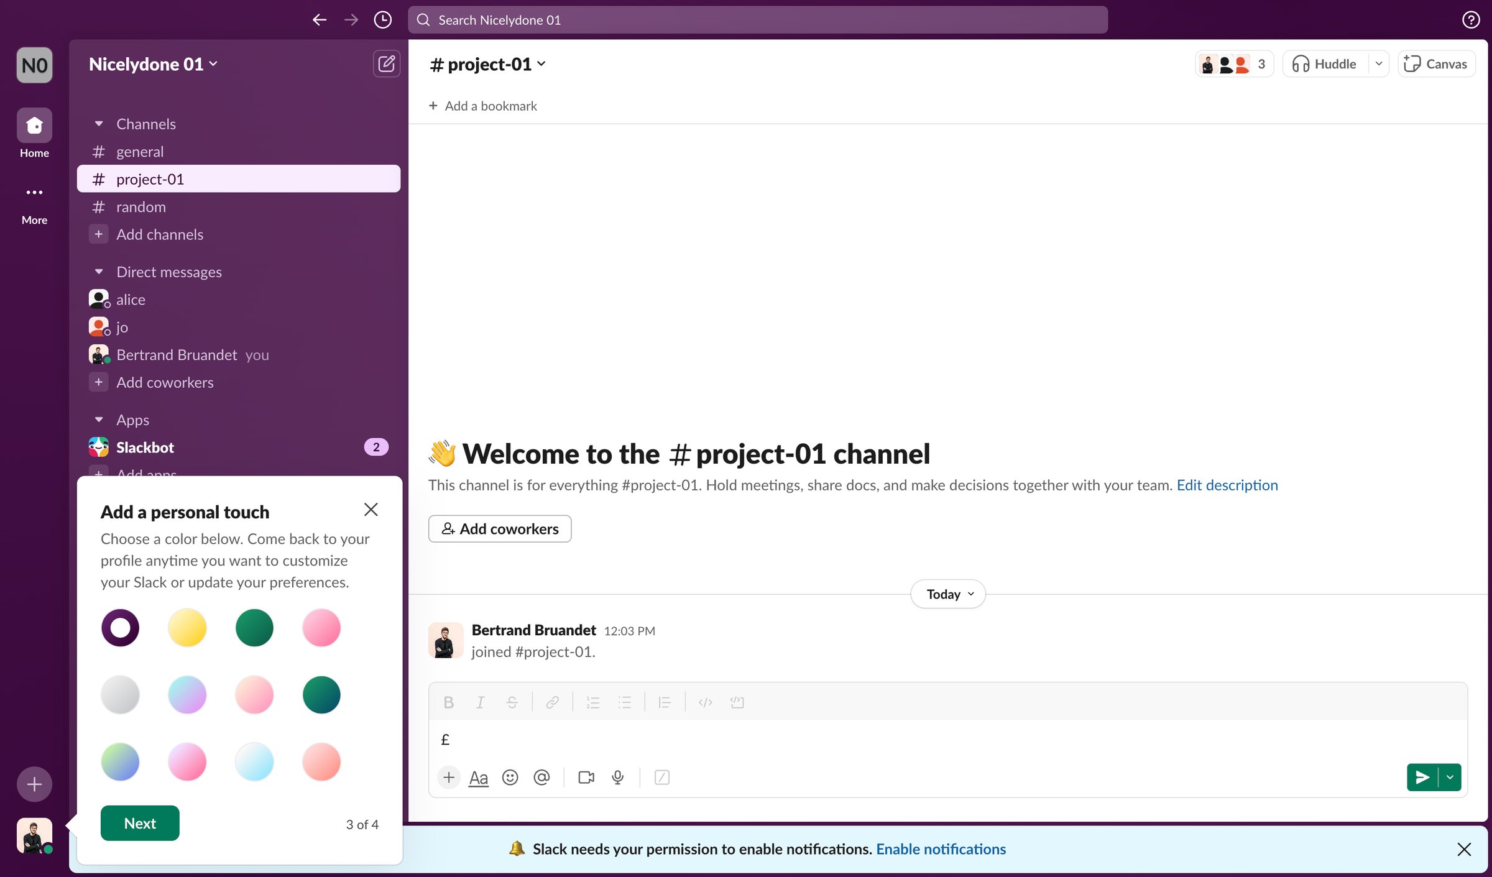Image resolution: width=1492 pixels, height=877 pixels.
Task: Open the emoji picker in composer
Action: [x=510, y=778]
